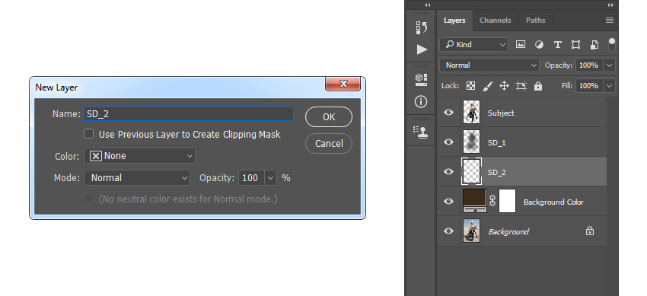
Task: Click Layers panel Opacity 100% field
Action: coord(589,65)
